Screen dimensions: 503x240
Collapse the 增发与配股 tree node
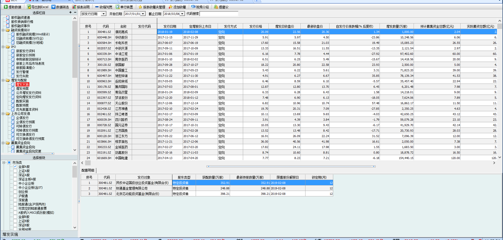pos(3,80)
